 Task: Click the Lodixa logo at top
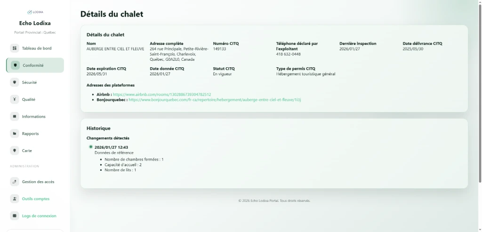(35, 12)
